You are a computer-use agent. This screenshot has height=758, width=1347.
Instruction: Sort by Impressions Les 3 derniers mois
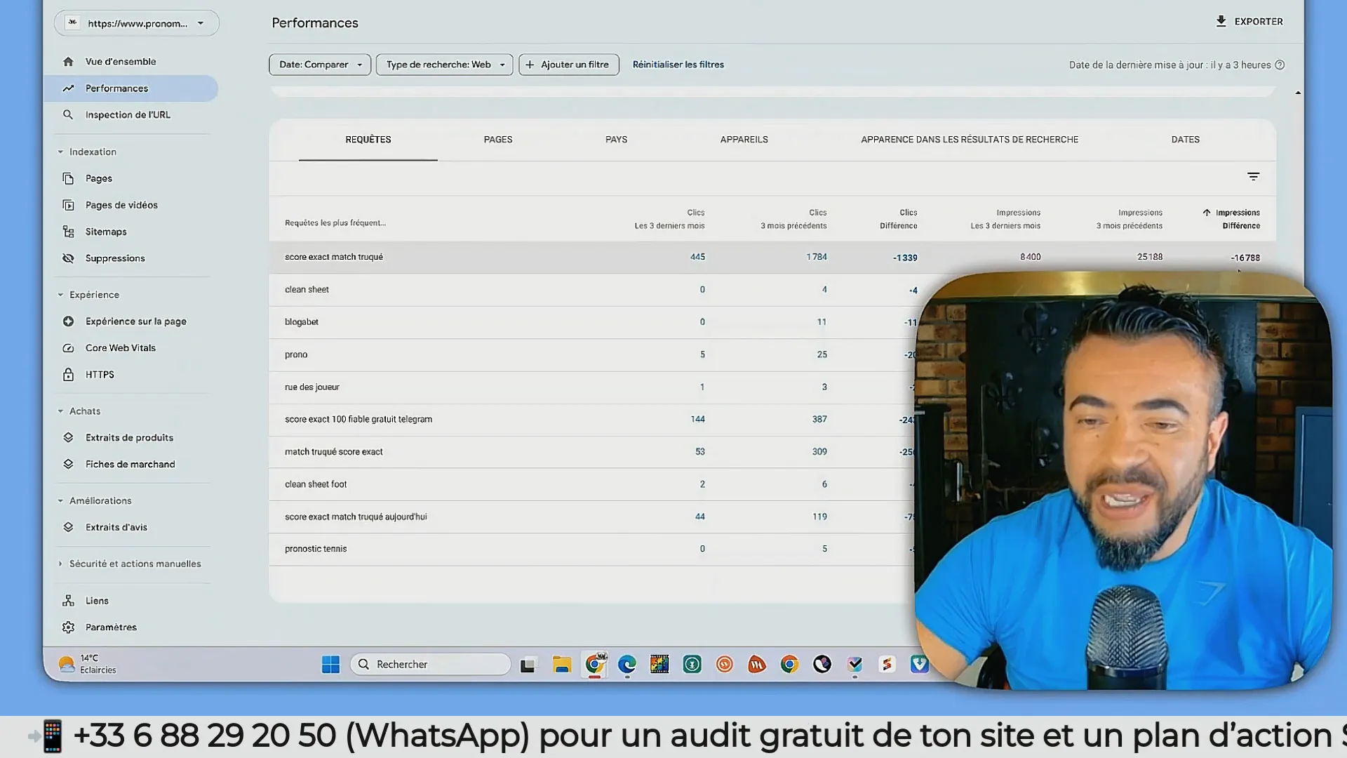click(x=1005, y=219)
